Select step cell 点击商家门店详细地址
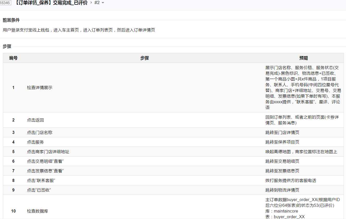This screenshot has width=346, height=219. tap(48, 152)
